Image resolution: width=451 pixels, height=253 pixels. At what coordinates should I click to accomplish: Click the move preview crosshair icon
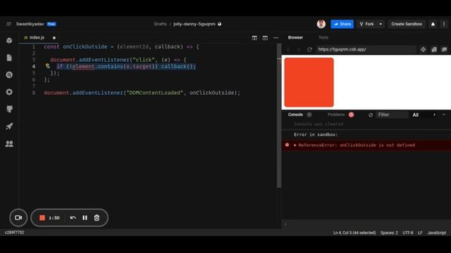(423, 49)
